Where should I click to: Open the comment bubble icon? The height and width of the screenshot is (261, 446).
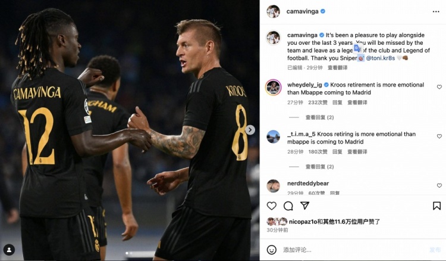pos(288,206)
